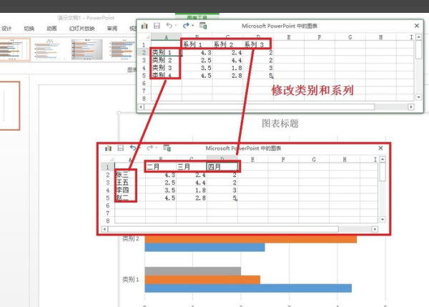The width and height of the screenshot is (429, 307).
Task: Open Edit Data in Excel icon, upper window
Action: pos(203,26)
